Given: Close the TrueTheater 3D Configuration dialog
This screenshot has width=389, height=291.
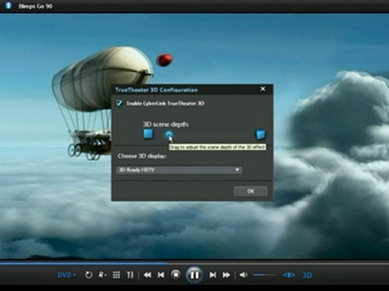Looking at the screenshot, I should [263, 89].
